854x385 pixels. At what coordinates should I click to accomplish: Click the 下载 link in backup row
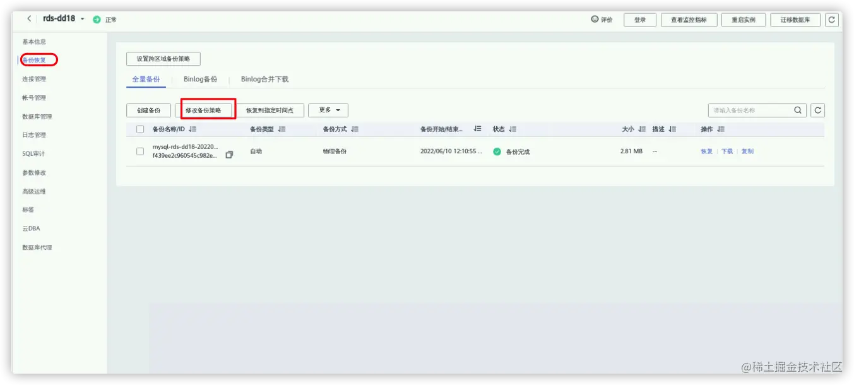coord(727,151)
